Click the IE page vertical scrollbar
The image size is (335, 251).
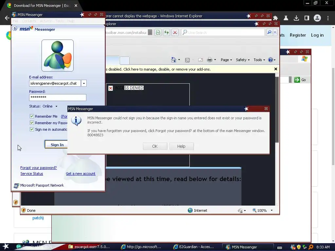tap(277, 139)
